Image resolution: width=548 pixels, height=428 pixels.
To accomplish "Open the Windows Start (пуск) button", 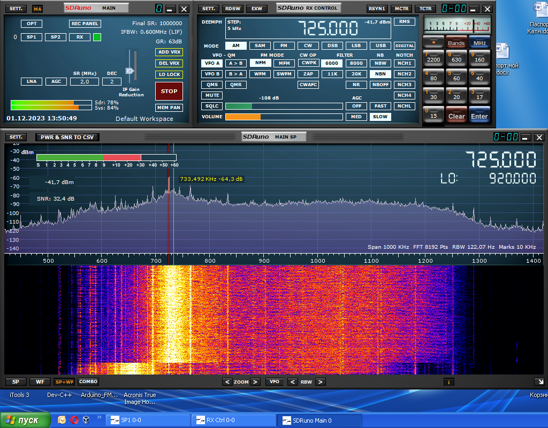I will [25, 420].
